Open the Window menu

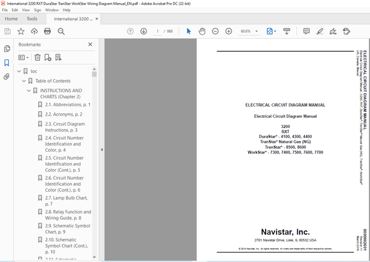52,10
